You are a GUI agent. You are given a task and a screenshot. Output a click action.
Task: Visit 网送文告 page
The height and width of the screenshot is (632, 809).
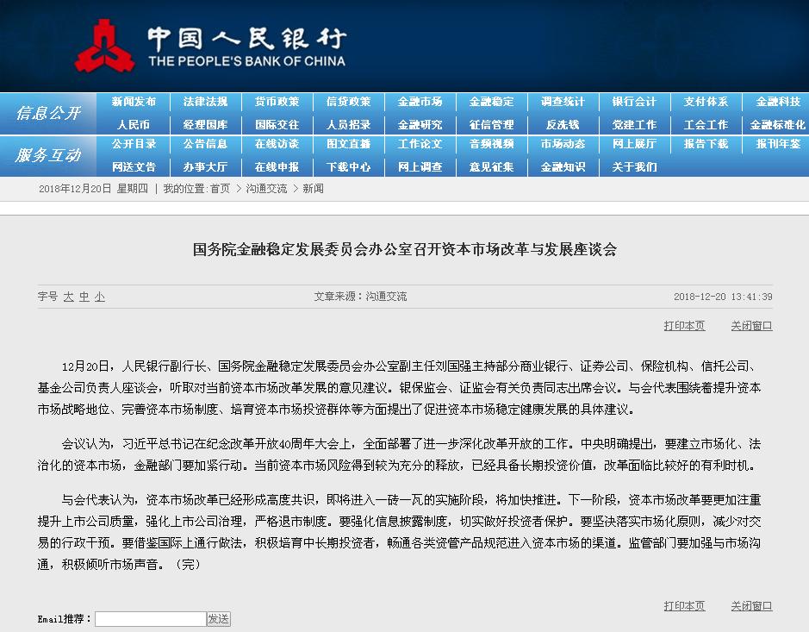coord(134,167)
